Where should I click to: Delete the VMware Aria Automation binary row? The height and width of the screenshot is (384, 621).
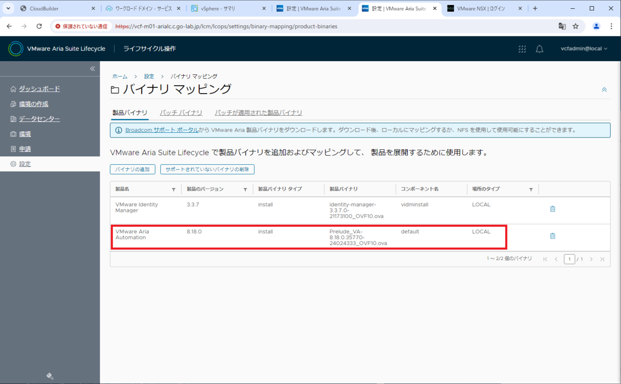552,236
